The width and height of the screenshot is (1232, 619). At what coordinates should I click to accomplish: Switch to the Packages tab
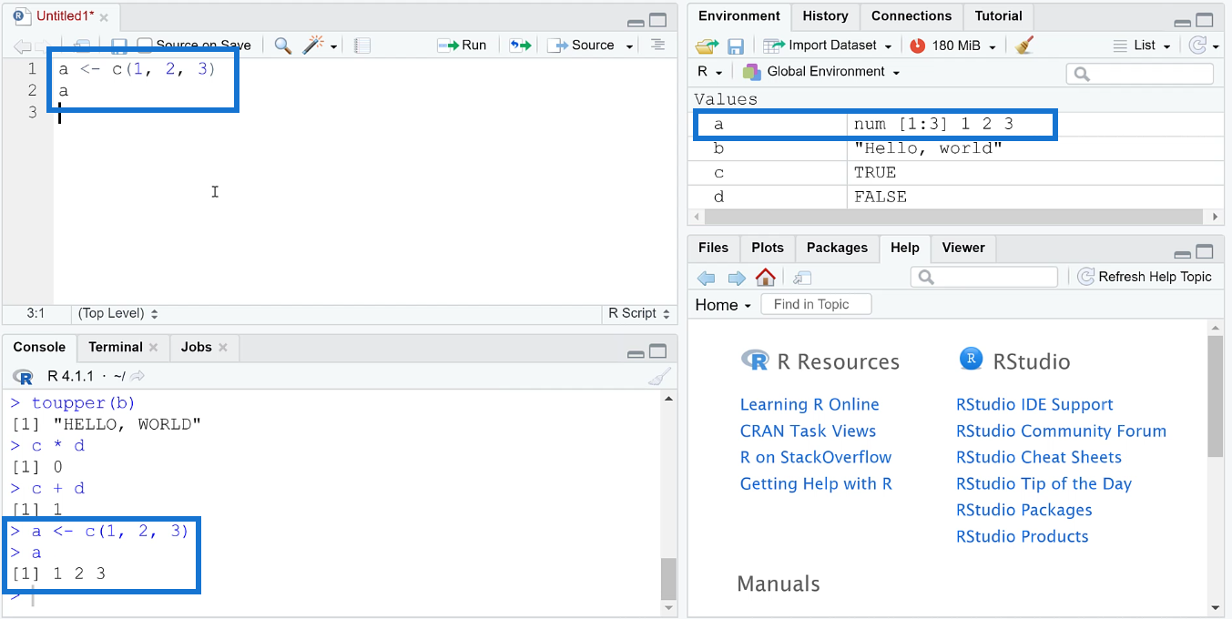click(837, 248)
